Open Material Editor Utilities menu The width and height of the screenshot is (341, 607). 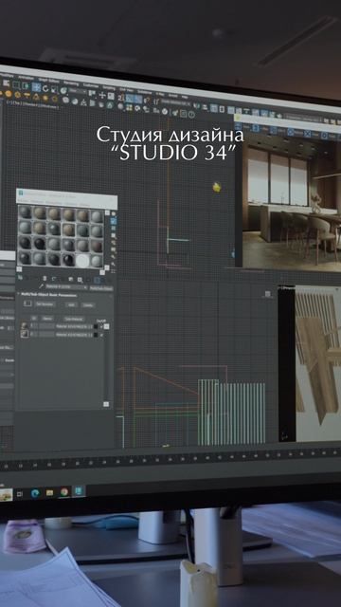coord(84,205)
